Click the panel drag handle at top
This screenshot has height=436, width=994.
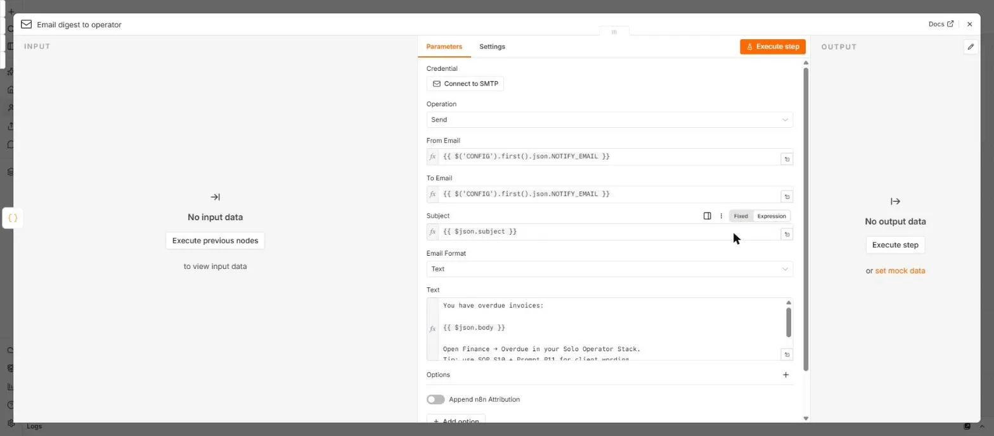coord(614,32)
